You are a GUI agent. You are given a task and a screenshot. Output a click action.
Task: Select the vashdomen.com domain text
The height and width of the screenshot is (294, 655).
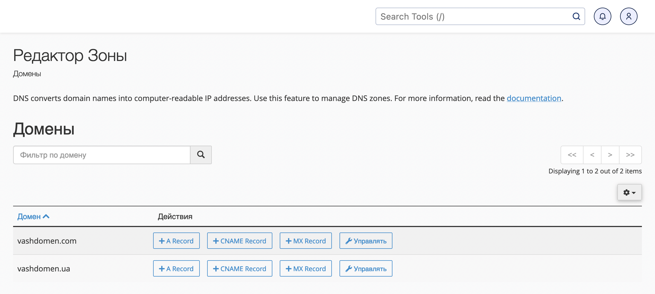[47, 241]
